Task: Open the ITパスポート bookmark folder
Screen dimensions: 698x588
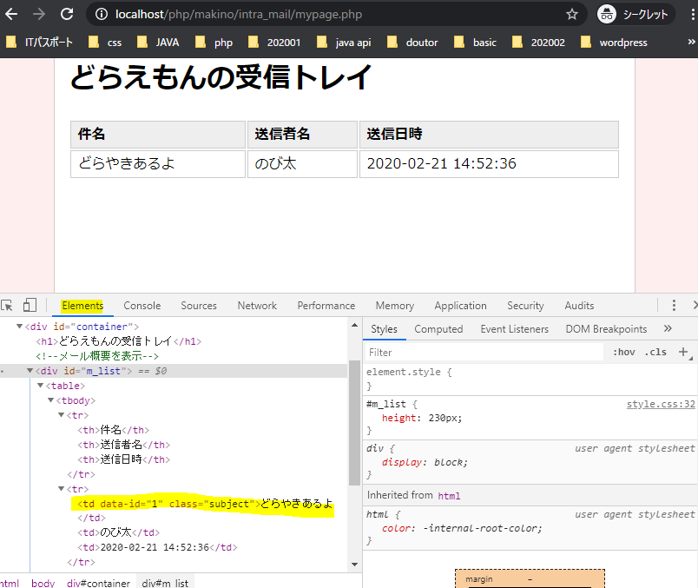Action: click(x=39, y=43)
